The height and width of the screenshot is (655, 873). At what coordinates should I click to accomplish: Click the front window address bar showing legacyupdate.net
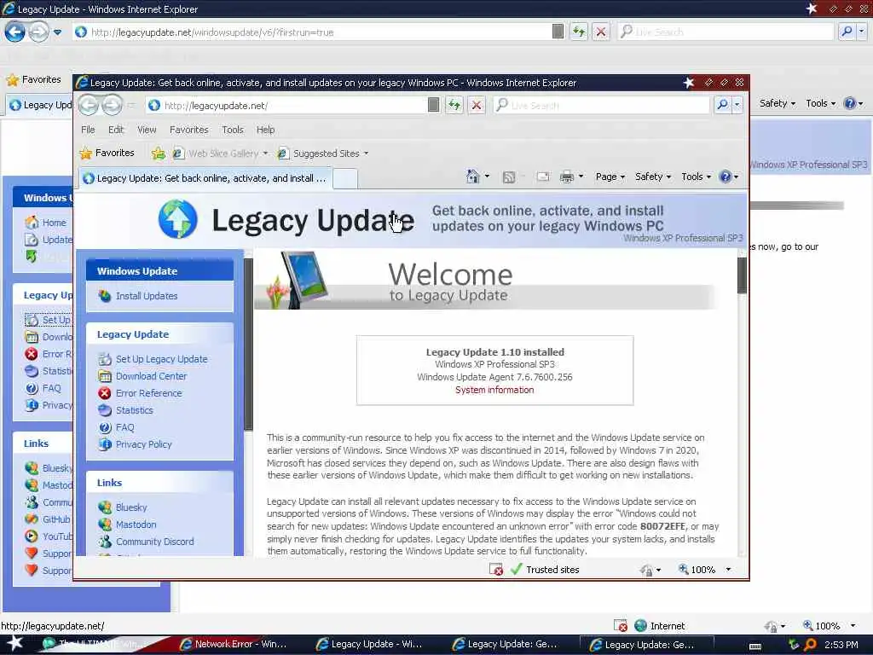[286, 105]
